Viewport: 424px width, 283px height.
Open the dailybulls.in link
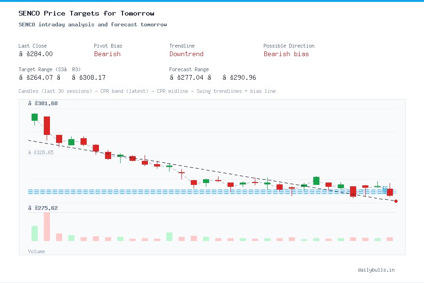click(377, 270)
